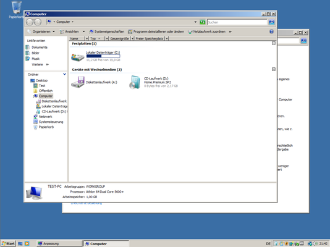The width and height of the screenshot is (330, 247).
Task: Sort by Freier Speicherplatz column header
Action: [x=150, y=38]
